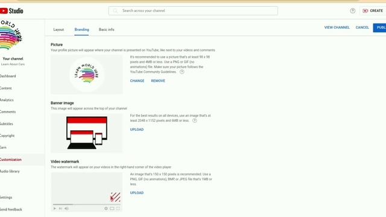Click the PUBLISH button
386x217 pixels.
(x=379, y=28)
